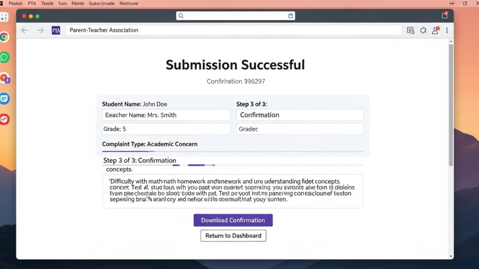Click the Download Confirmation button
Viewport: 479px width, 269px height.
(x=233, y=220)
